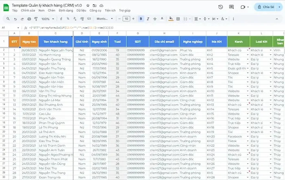Select name cell Cao Lầu
The height and width of the screenshot is (180, 285).
point(56,114)
